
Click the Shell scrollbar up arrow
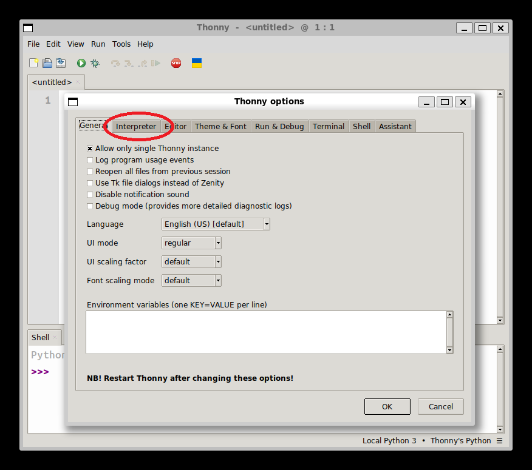pos(500,349)
